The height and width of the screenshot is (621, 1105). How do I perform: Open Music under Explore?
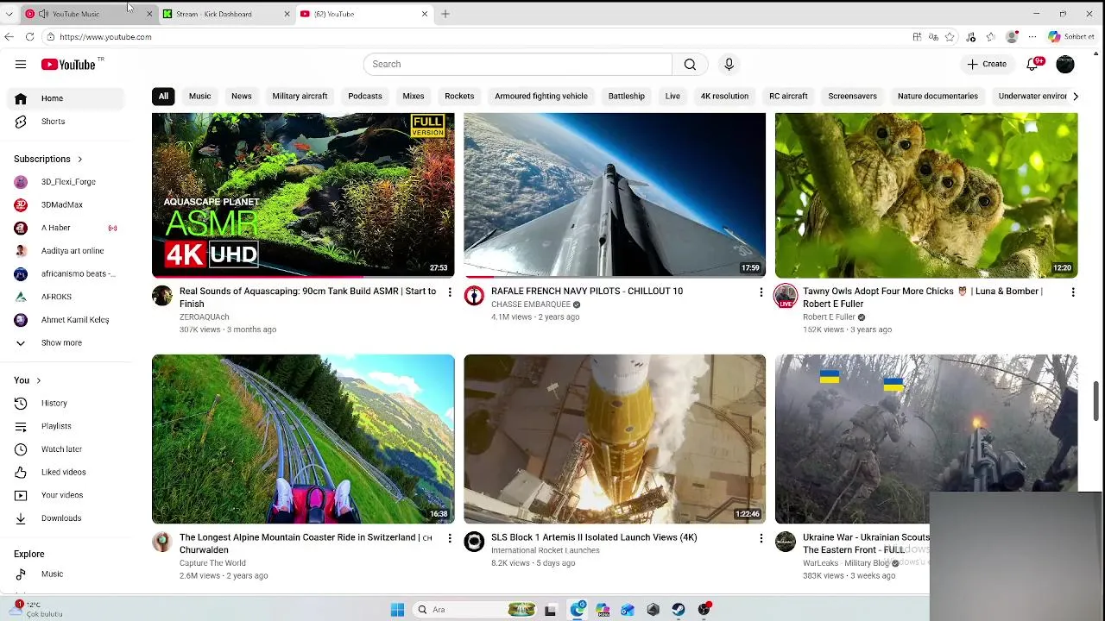click(x=67, y=574)
